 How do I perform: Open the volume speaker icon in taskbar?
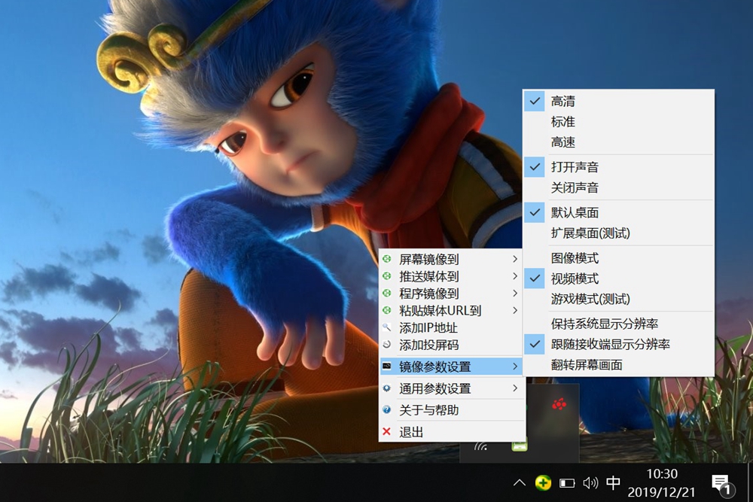590,482
